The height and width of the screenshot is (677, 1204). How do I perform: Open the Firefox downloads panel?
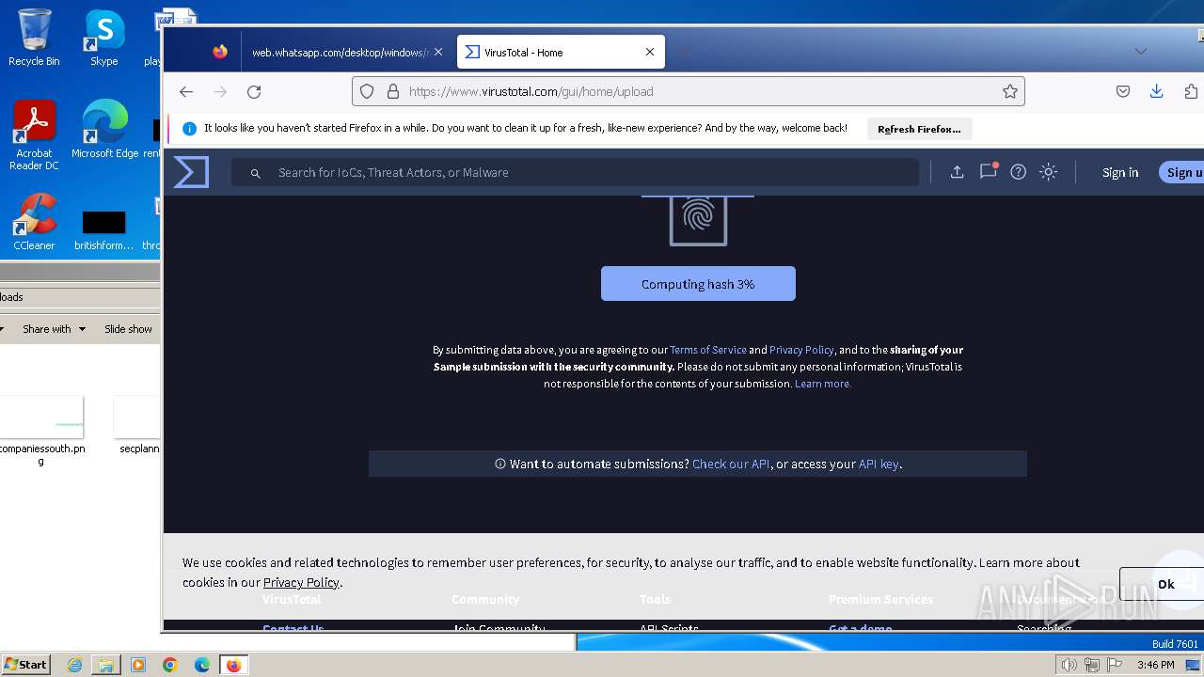(1156, 91)
